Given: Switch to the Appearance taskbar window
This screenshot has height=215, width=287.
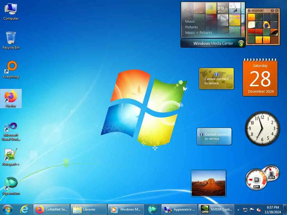Looking at the screenshot, I should point(179,209).
